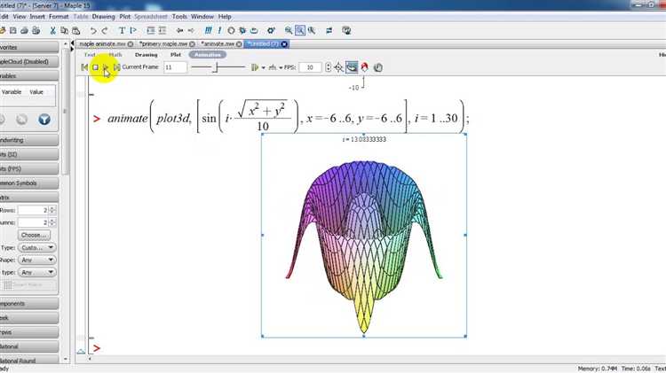Set zoom to 100% magnifier icon
Screen dimensions: 666x373
coord(289,30)
